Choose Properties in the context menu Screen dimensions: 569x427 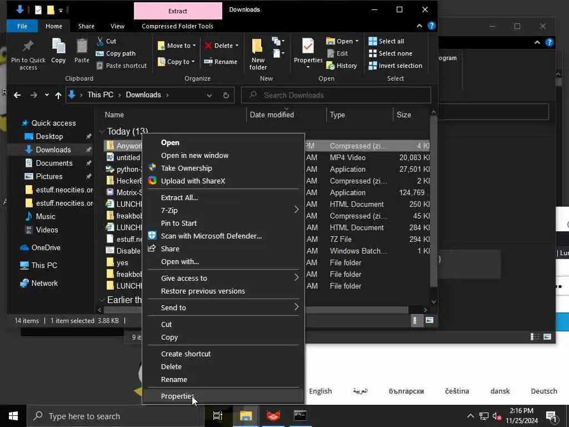point(223,396)
